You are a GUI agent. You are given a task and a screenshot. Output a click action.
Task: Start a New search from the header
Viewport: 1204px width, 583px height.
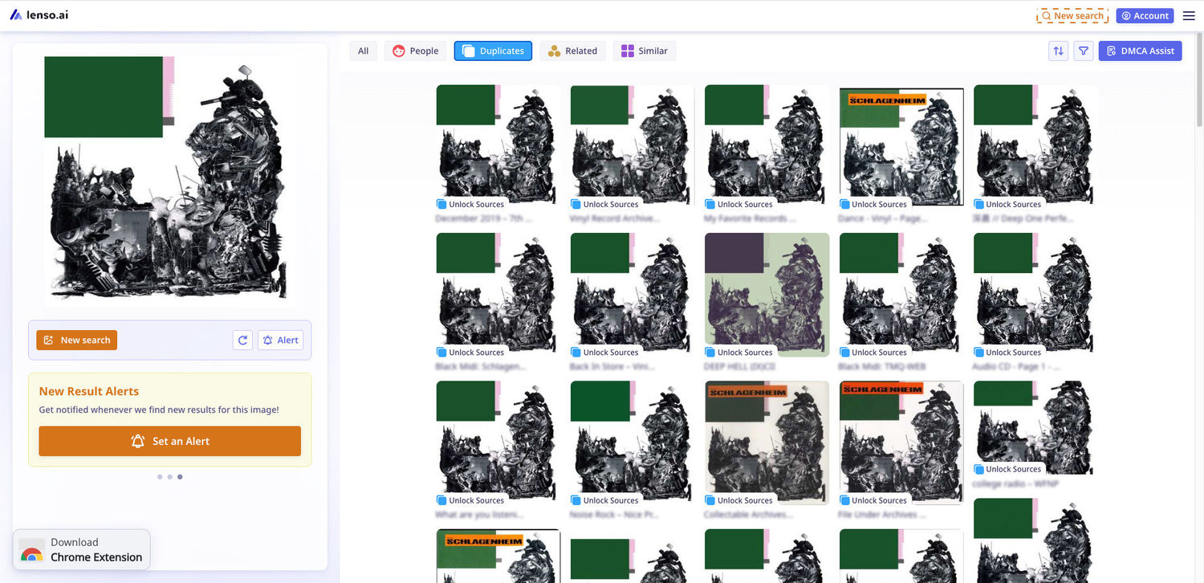pyautogui.click(x=1072, y=15)
